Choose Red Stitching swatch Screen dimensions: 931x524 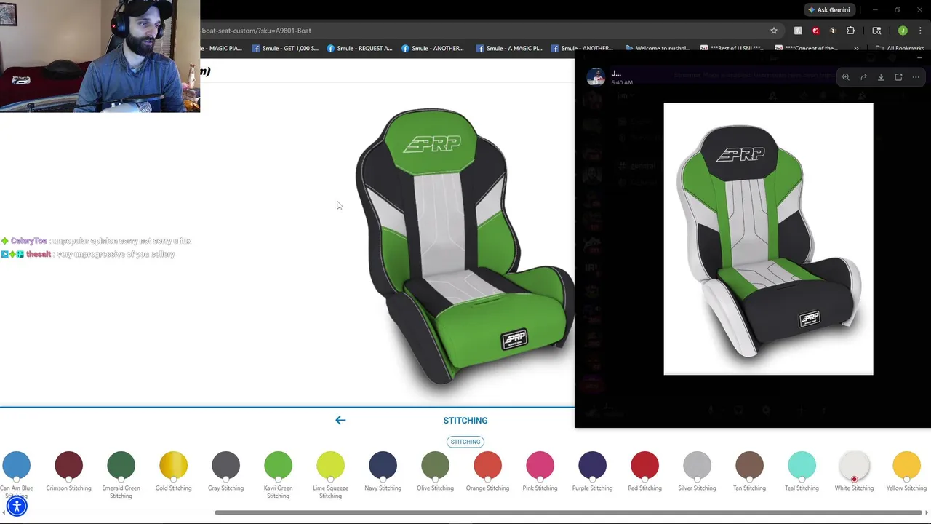tap(644, 466)
